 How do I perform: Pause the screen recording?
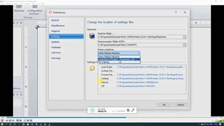pos(92,110)
